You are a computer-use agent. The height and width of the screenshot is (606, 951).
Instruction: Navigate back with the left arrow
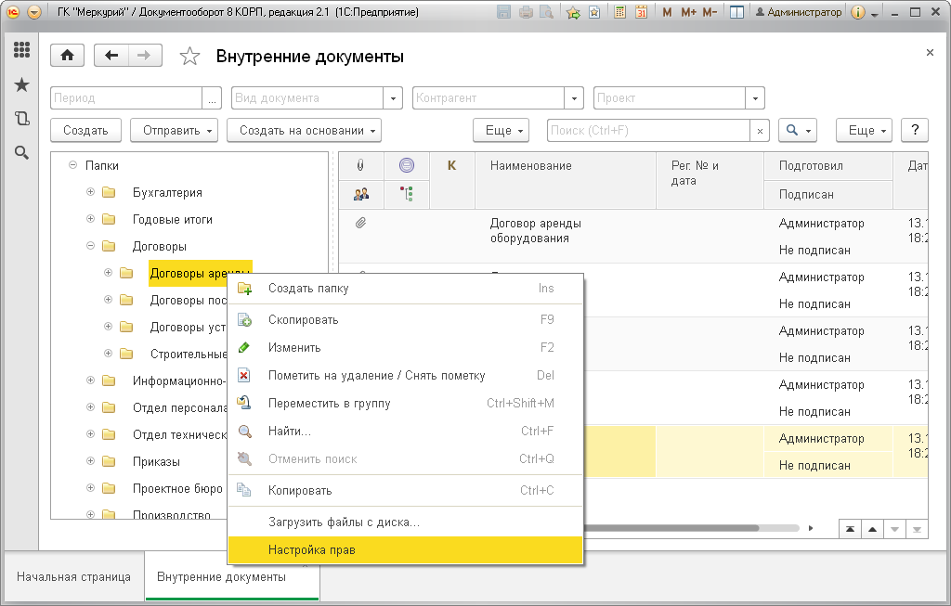coord(111,56)
